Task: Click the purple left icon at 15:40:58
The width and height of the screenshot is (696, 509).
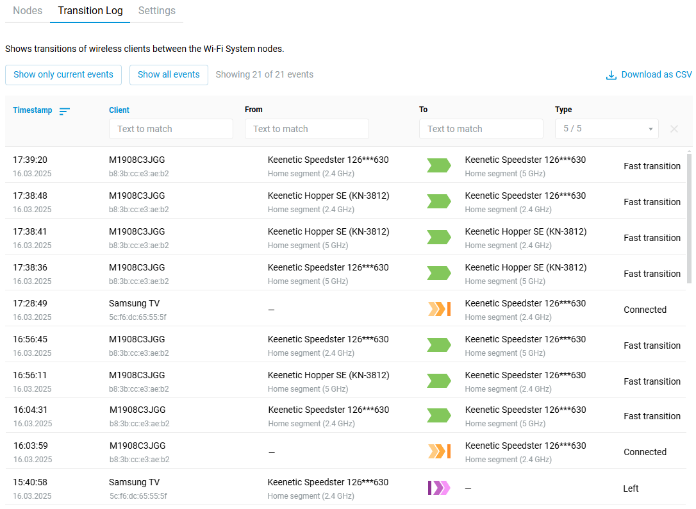Action: pos(439,488)
